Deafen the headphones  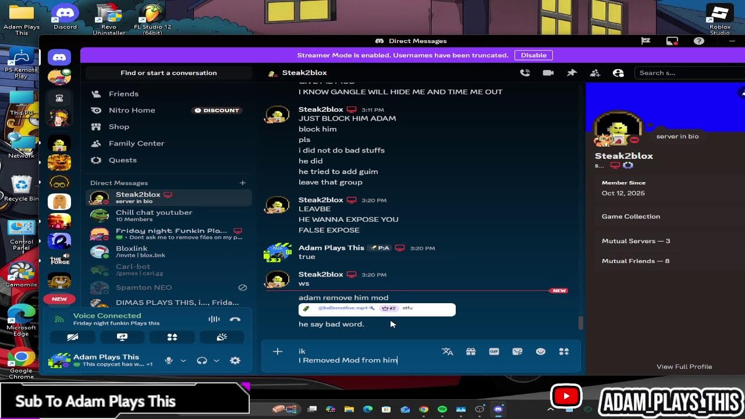coord(202,361)
